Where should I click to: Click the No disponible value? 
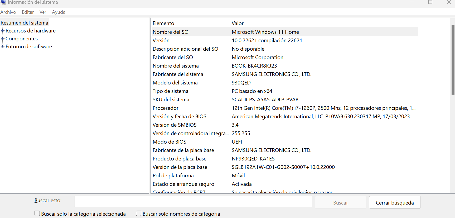248,49
